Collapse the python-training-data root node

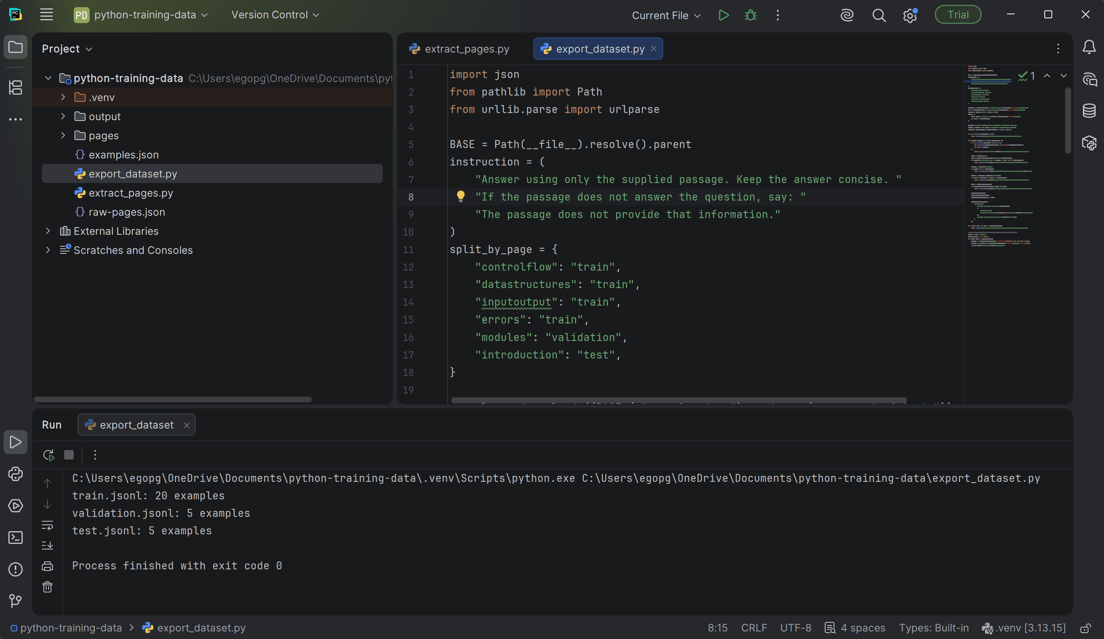point(48,78)
